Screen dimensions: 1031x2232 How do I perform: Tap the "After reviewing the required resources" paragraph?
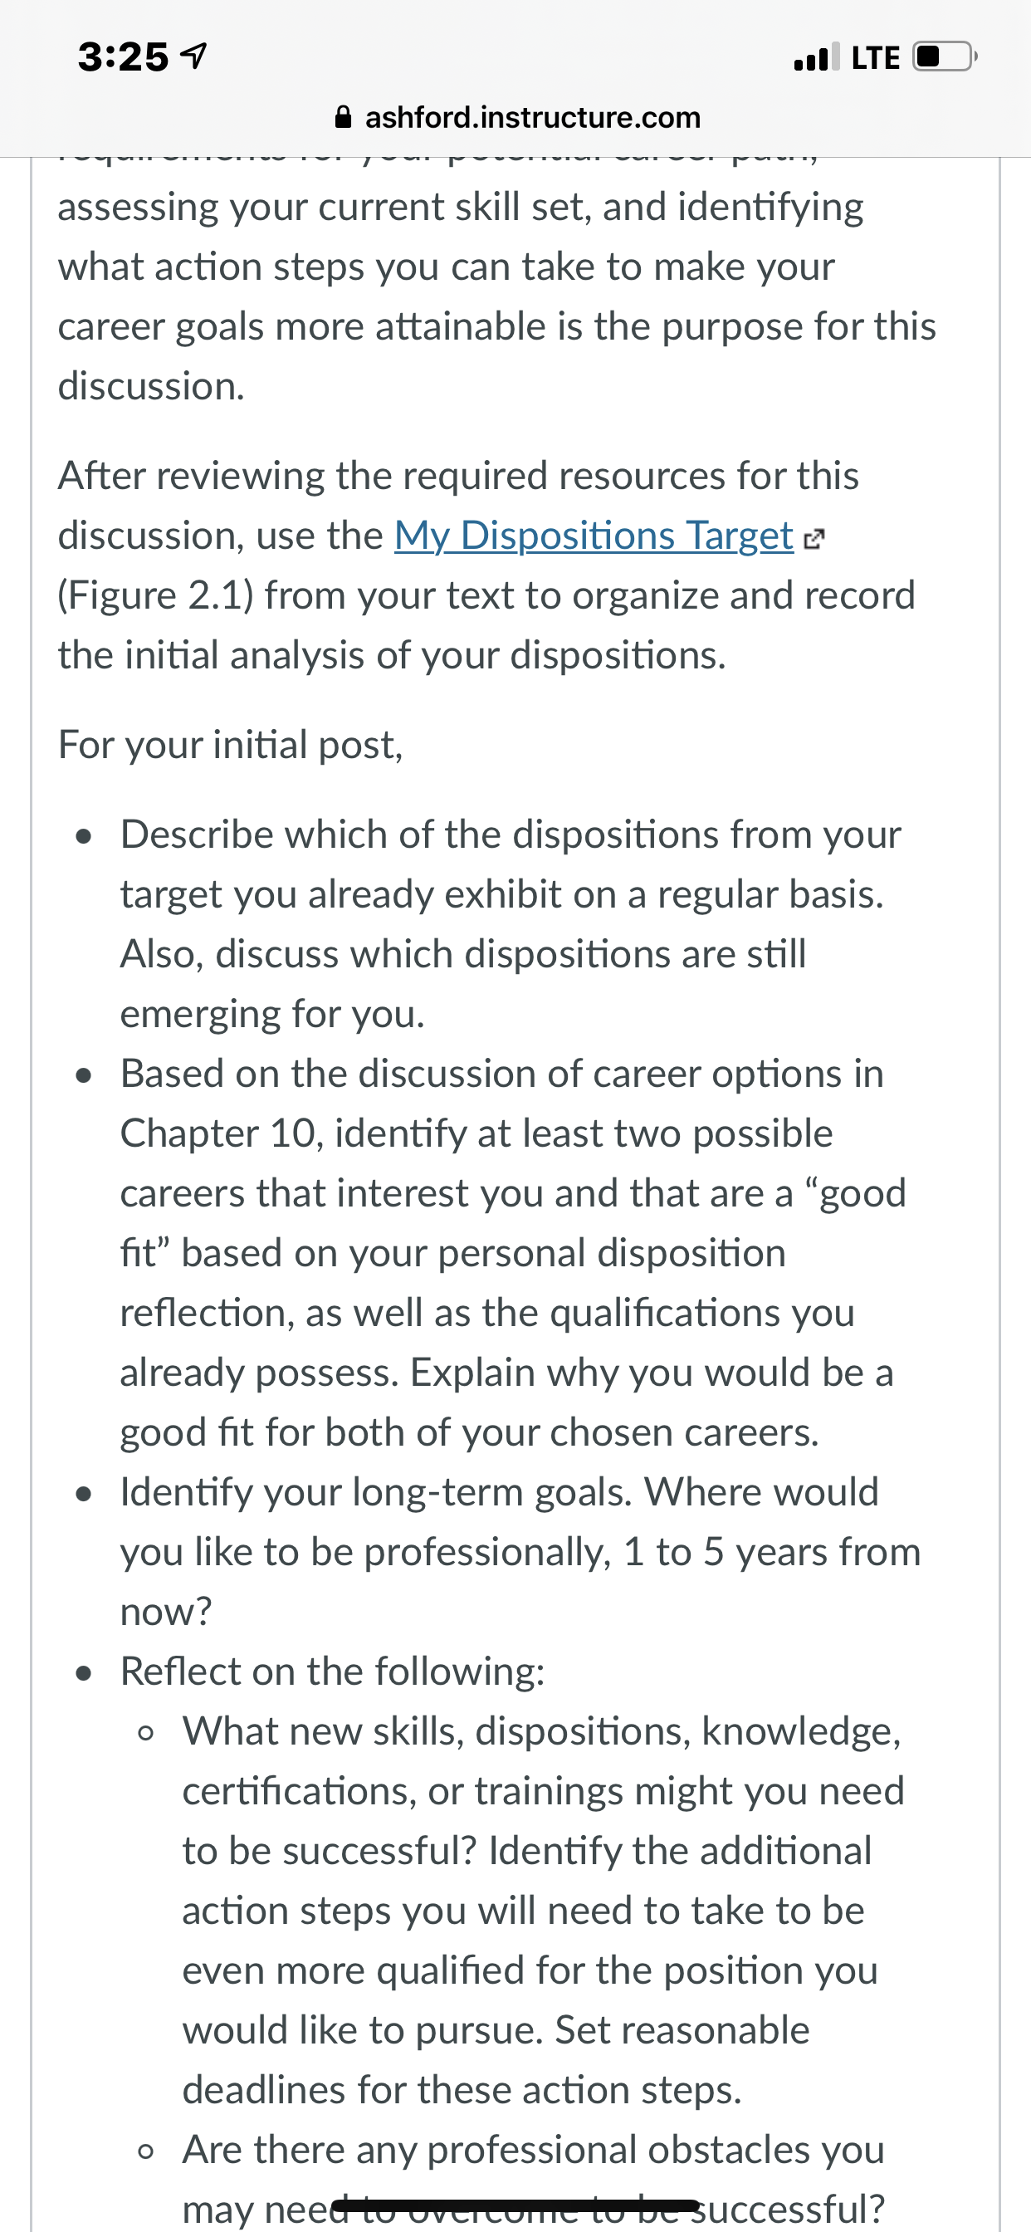487,565
